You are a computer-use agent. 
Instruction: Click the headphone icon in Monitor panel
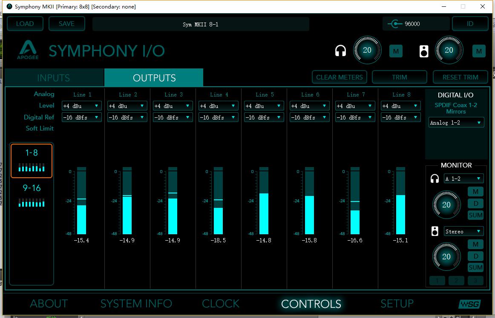(x=435, y=179)
